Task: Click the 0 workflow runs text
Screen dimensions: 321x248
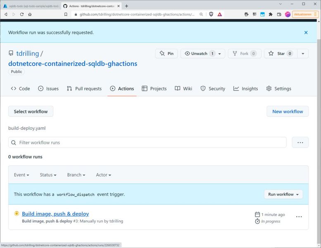Action: point(25,157)
